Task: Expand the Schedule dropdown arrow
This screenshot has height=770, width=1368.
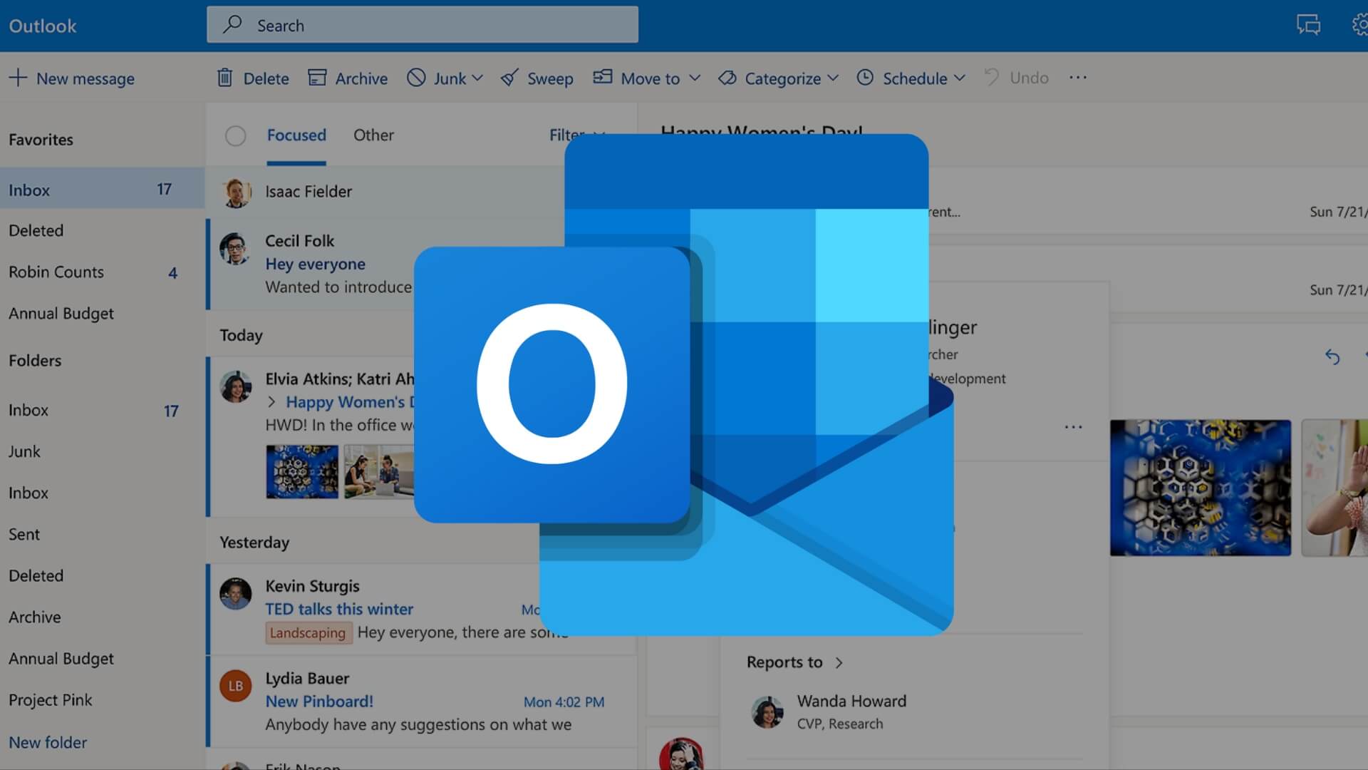Action: click(x=960, y=77)
